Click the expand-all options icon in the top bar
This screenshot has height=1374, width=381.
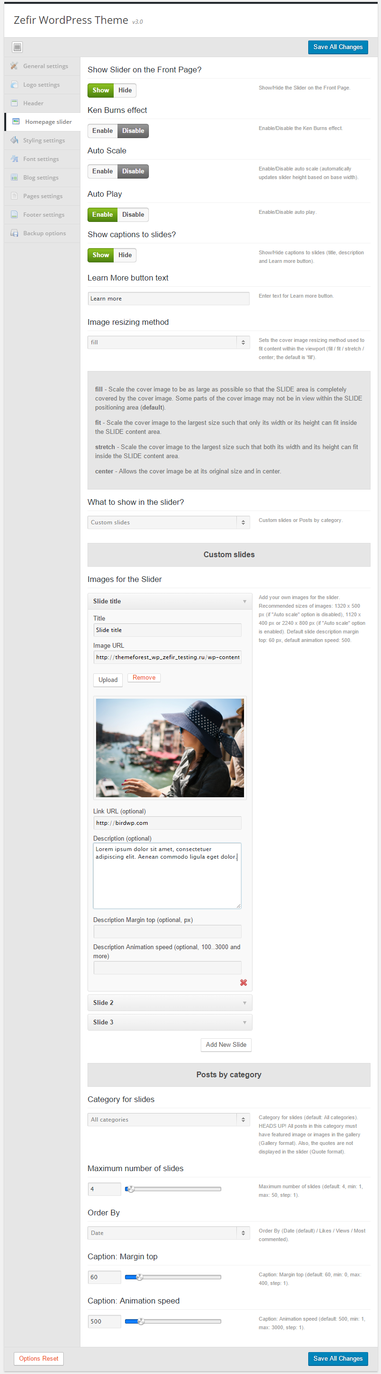[x=17, y=47]
